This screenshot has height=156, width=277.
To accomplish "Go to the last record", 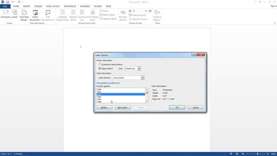I will [x=150, y=11].
